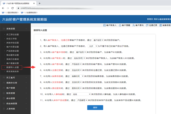Open 客户提醒 bell in top toolbar
This screenshot has height=114, width=171.
point(125,25)
